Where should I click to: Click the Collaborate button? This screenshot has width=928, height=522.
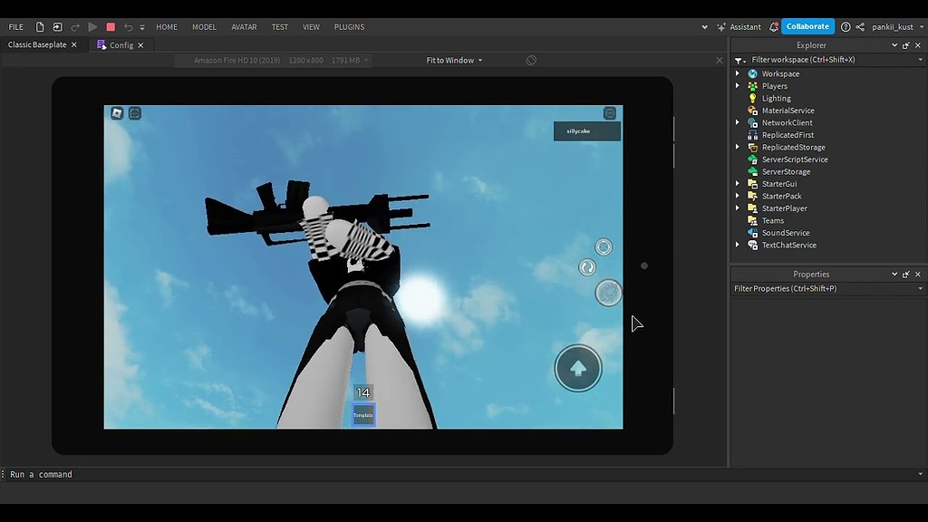[807, 26]
